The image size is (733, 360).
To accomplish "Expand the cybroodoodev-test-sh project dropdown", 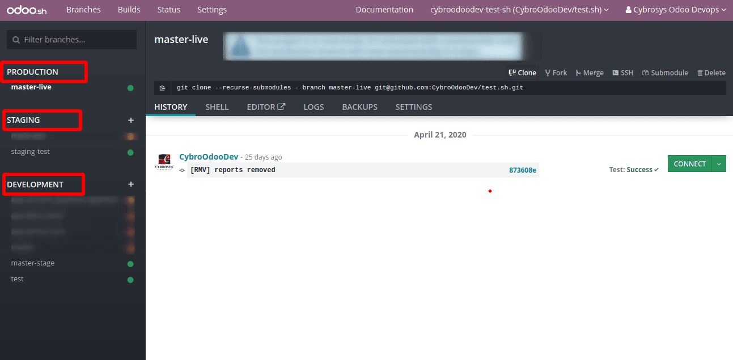I will pos(519,10).
